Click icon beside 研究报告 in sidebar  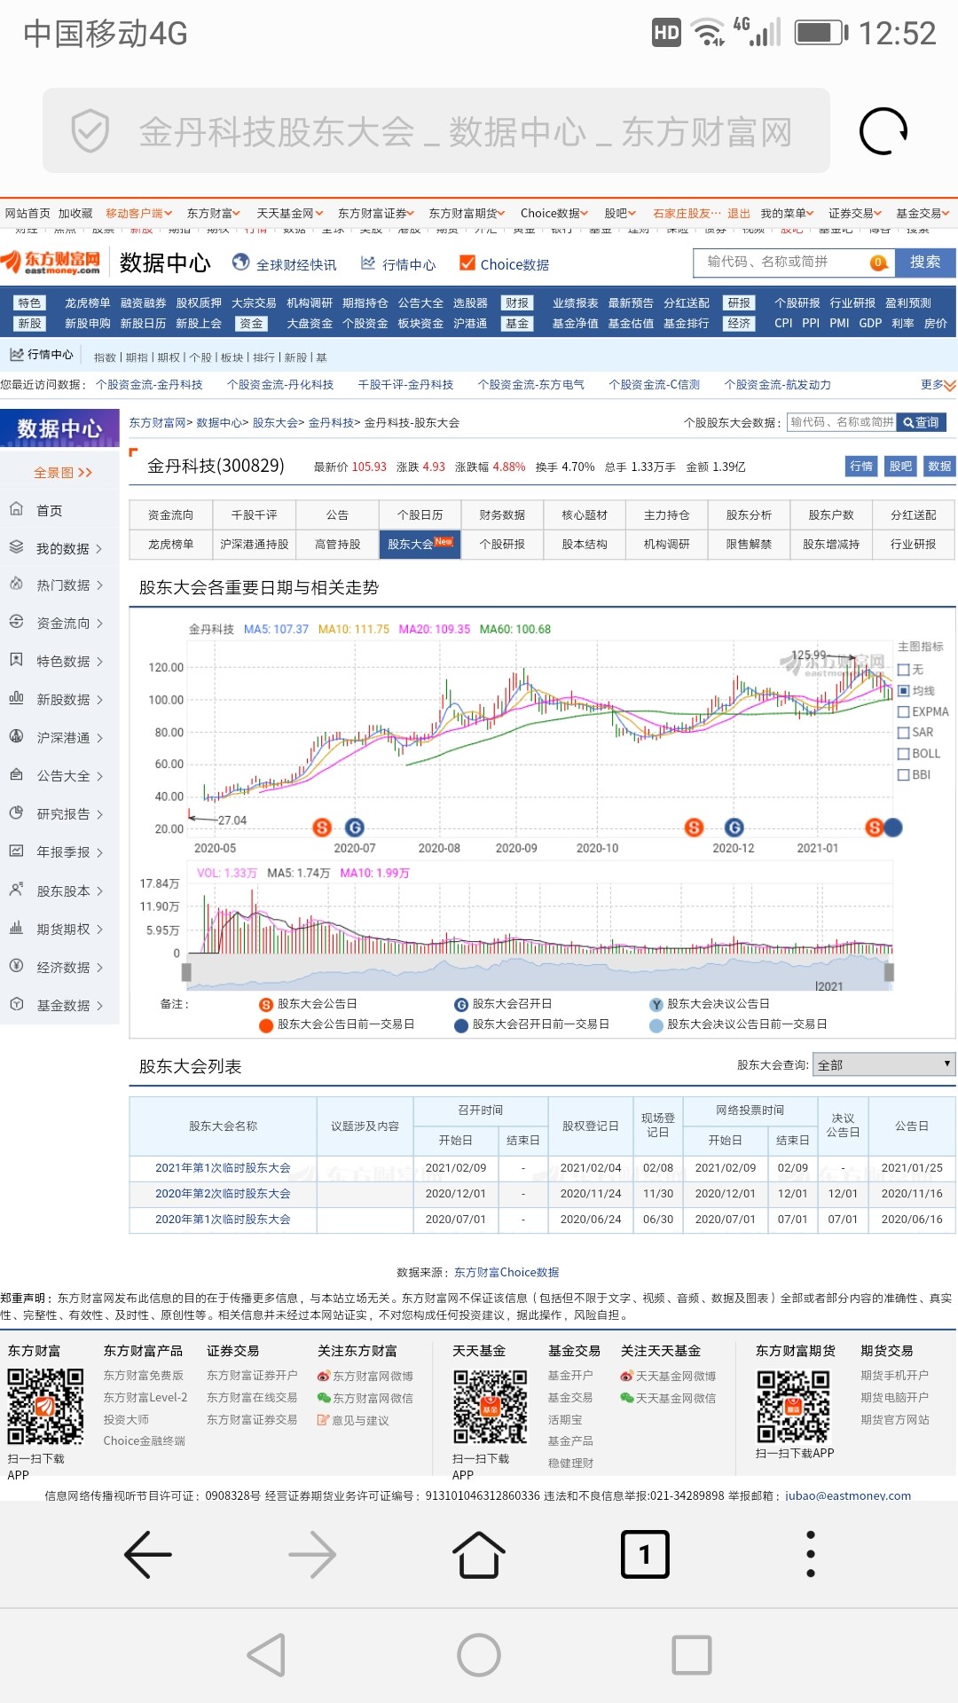(16, 812)
